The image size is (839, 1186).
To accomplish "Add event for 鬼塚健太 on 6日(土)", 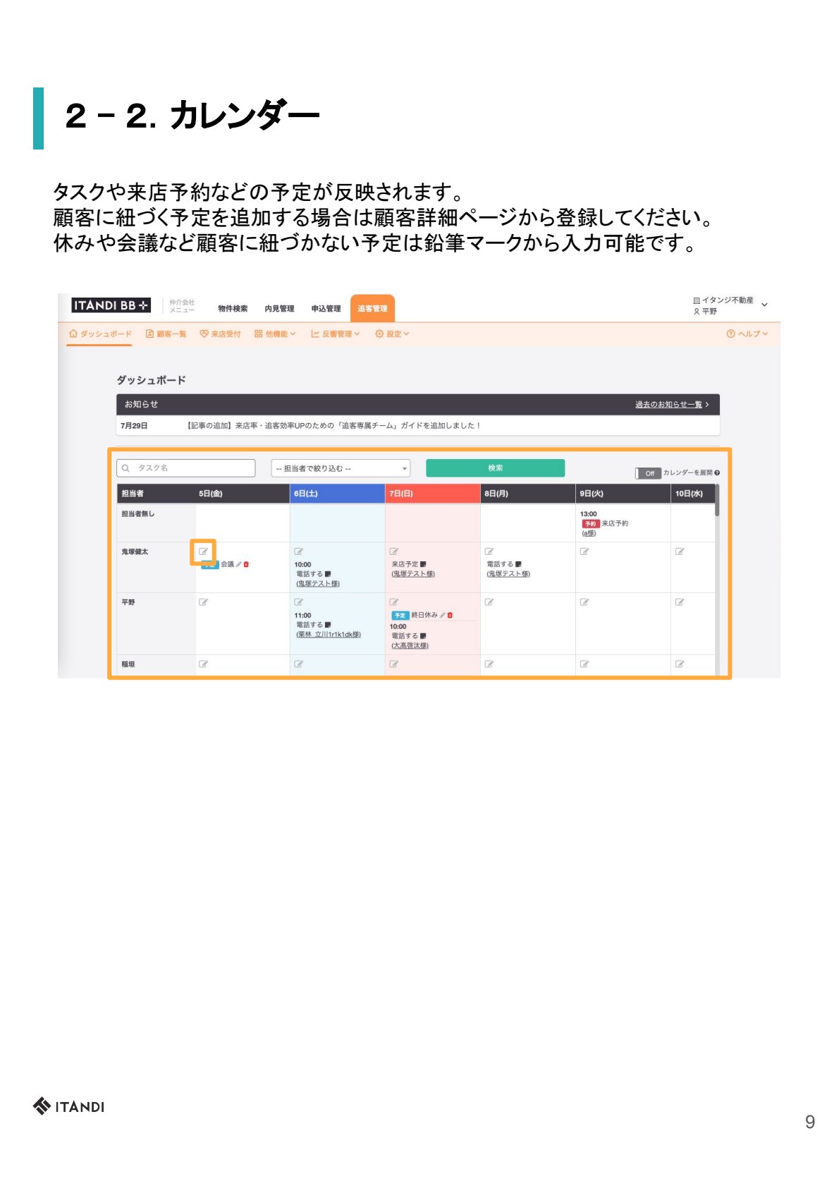I will pos(298,551).
